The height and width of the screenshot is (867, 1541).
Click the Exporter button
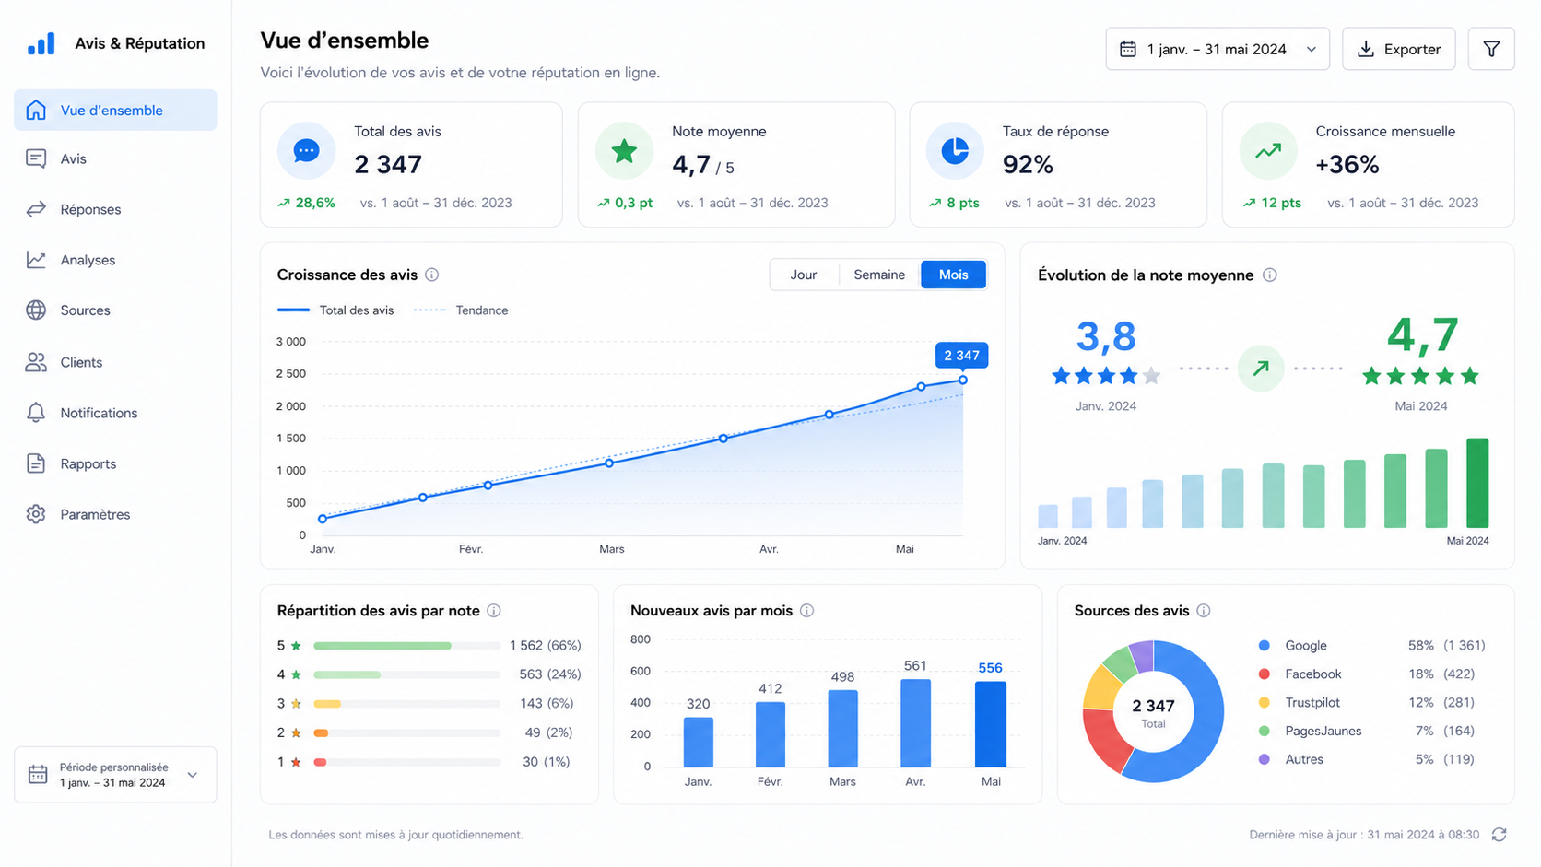1398,49
